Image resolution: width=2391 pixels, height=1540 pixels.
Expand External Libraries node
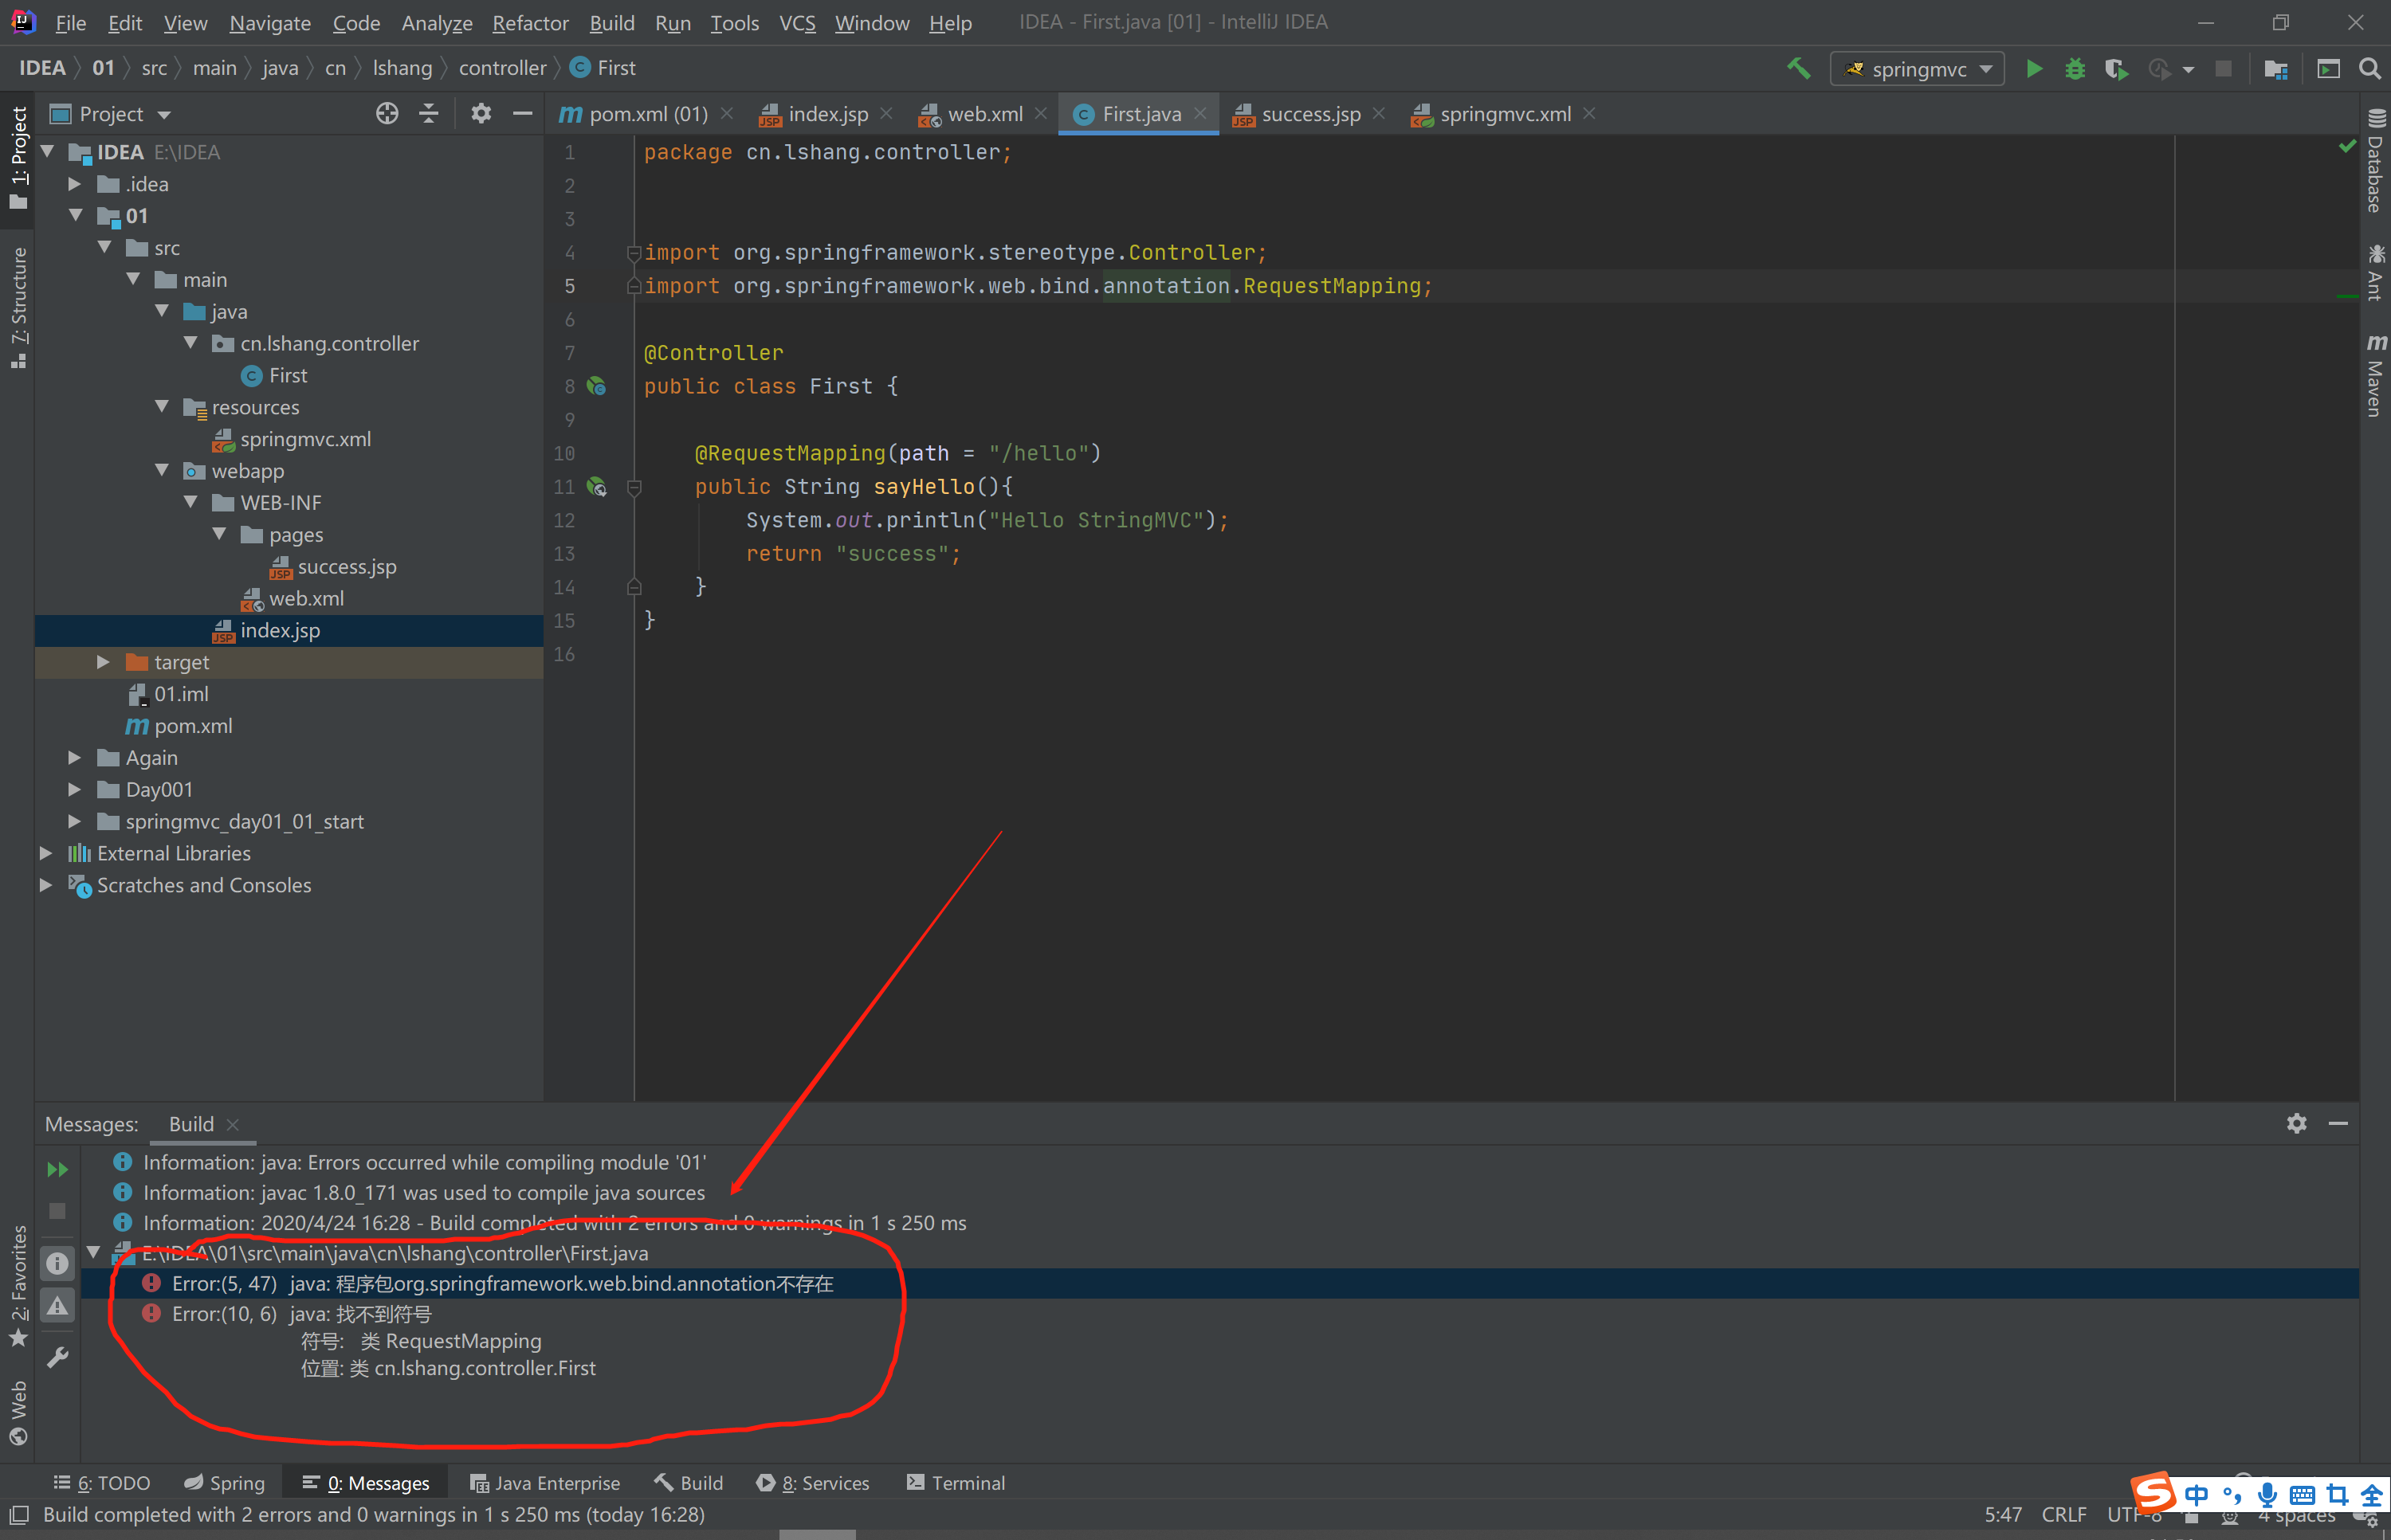click(x=46, y=853)
